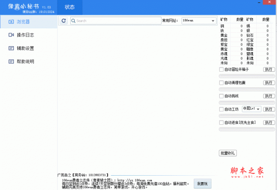Click the 我要玩 button

pos(202,184)
